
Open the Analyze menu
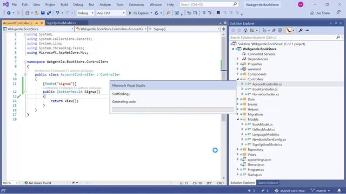click(105, 4)
